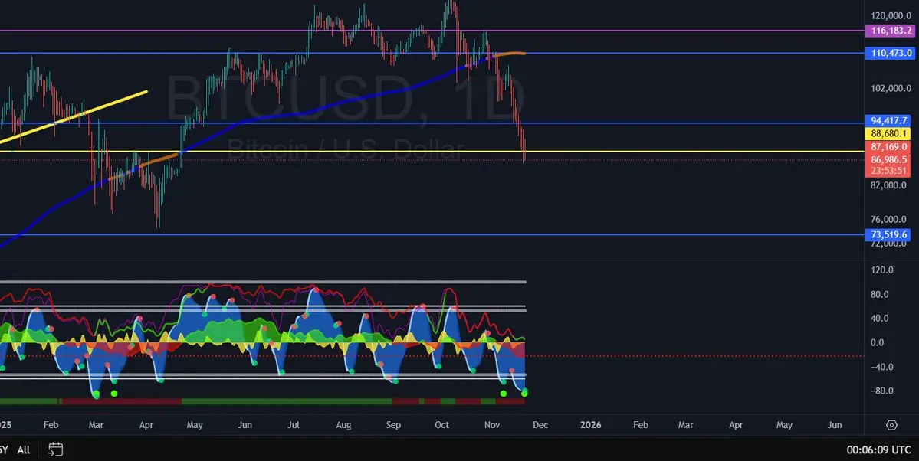Click the 102,000.0 price scale value

pos(891,89)
